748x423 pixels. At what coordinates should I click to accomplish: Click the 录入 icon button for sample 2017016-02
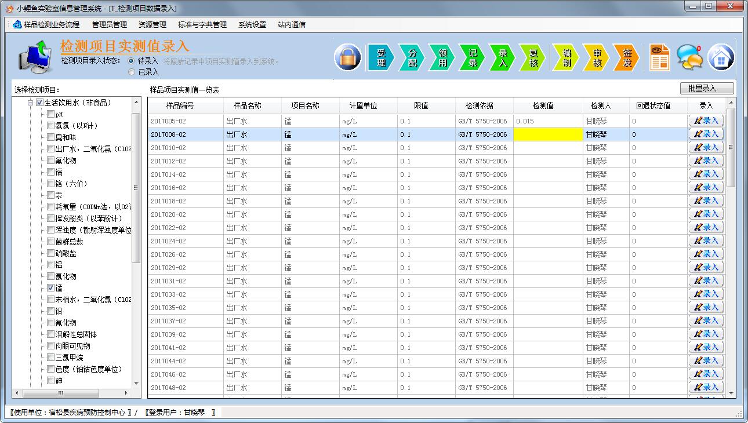pyautogui.click(x=706, y=187)
